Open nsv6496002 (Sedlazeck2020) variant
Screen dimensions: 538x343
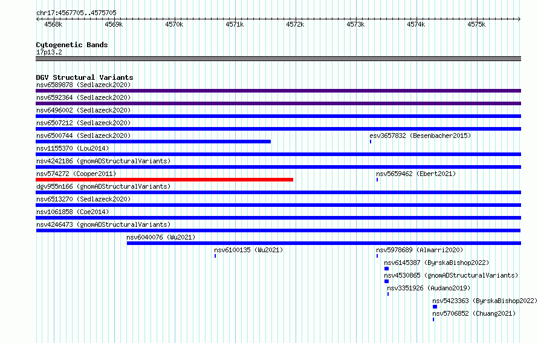tap(83, 110)
